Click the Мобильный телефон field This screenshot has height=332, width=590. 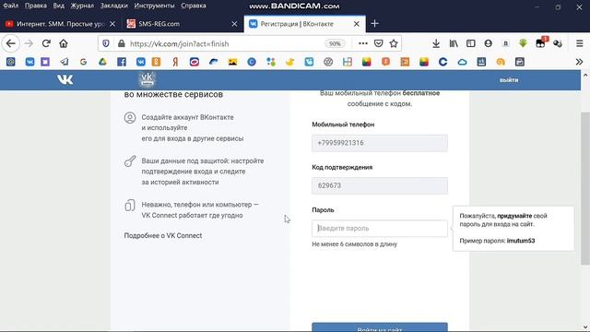[x=380, y=143]
